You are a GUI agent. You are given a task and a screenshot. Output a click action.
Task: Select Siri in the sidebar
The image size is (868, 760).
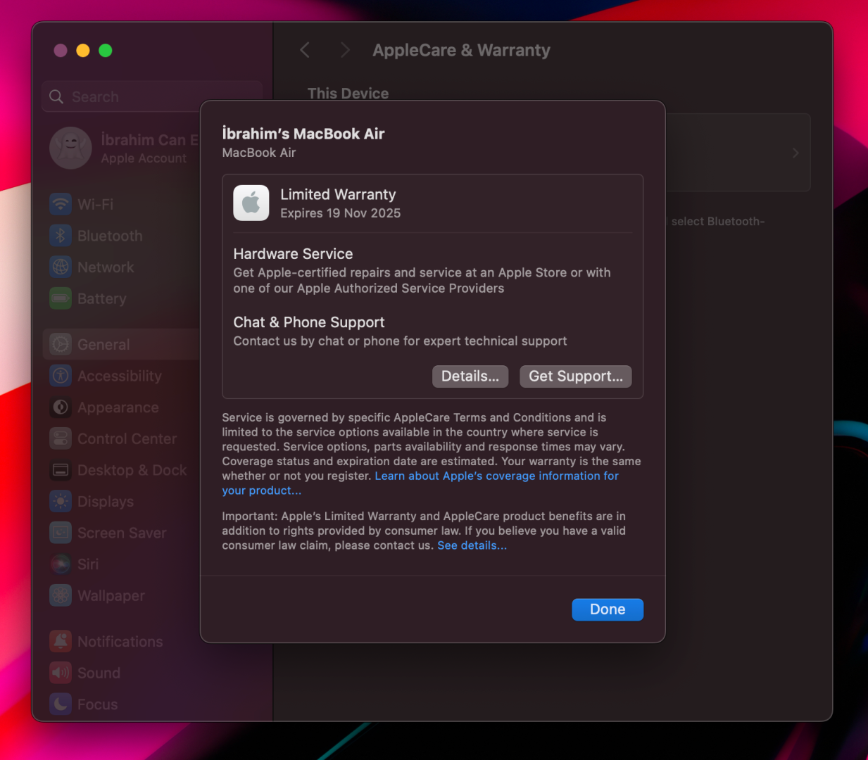120,564
